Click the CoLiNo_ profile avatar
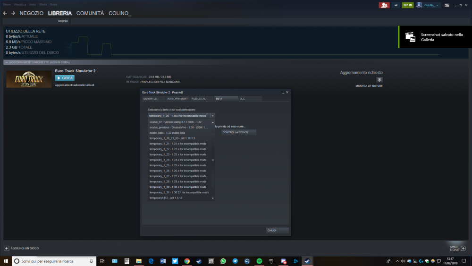Viewport: 472px width, 266px height. pos(419,5)
